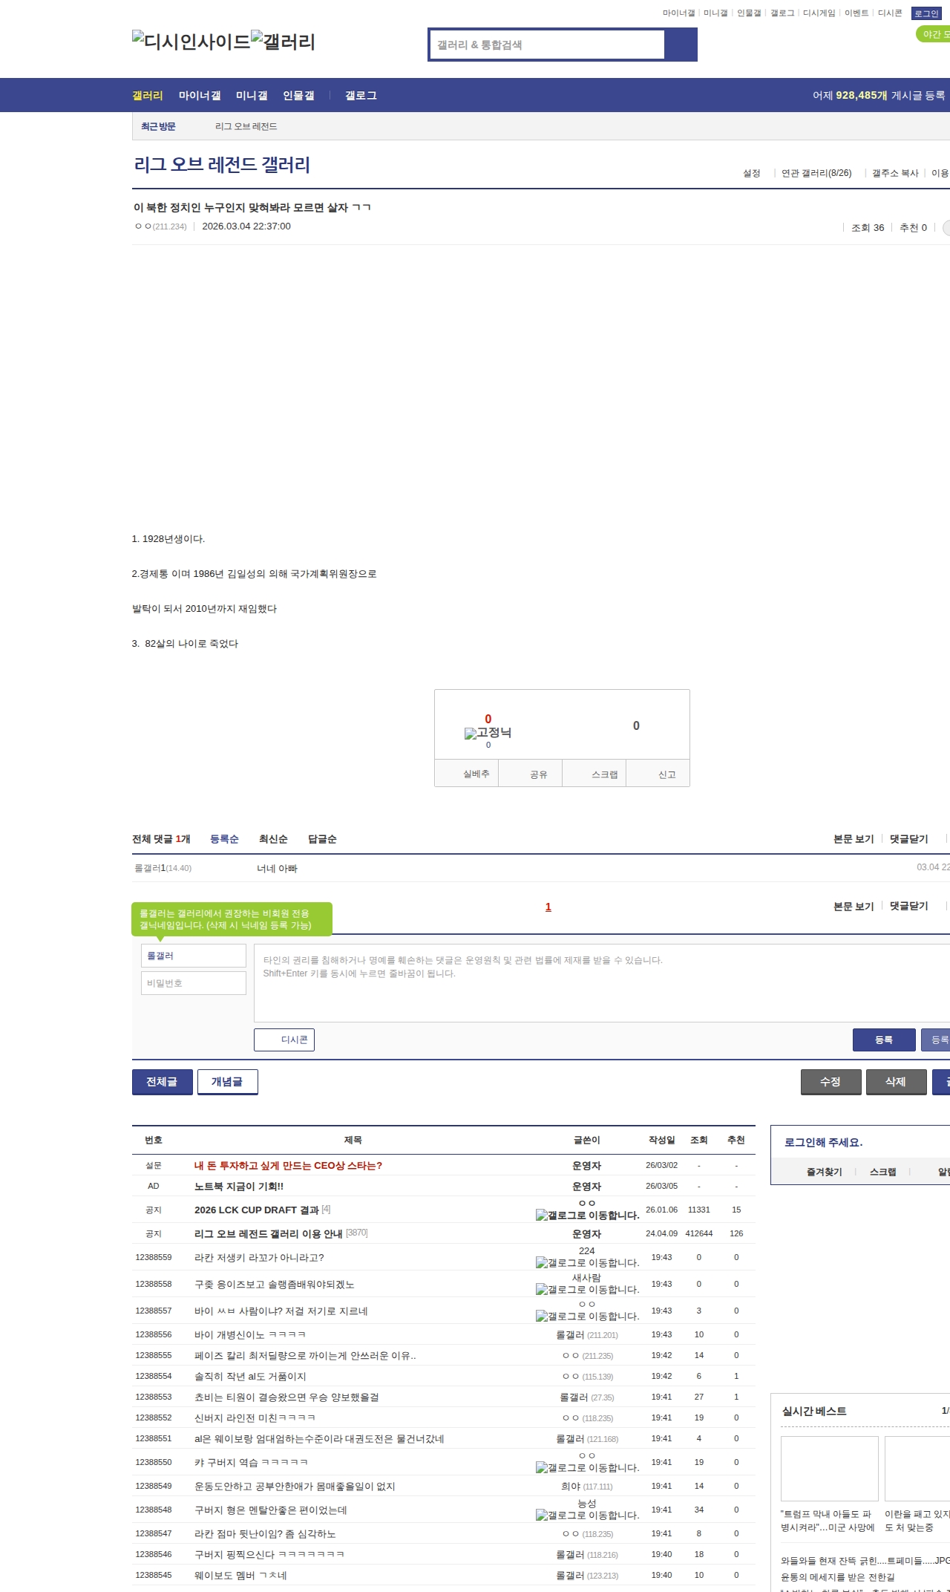Click the 최근 방문 label
Image resolution: width=950 pixels, height=1592 pixels.
[158, 127]
